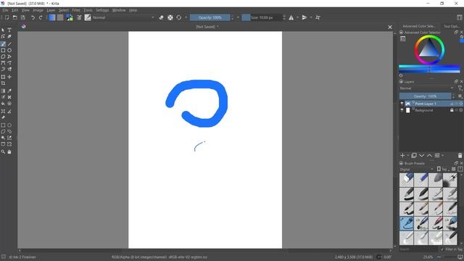Select the Pan hand tool

pos(9,152)
